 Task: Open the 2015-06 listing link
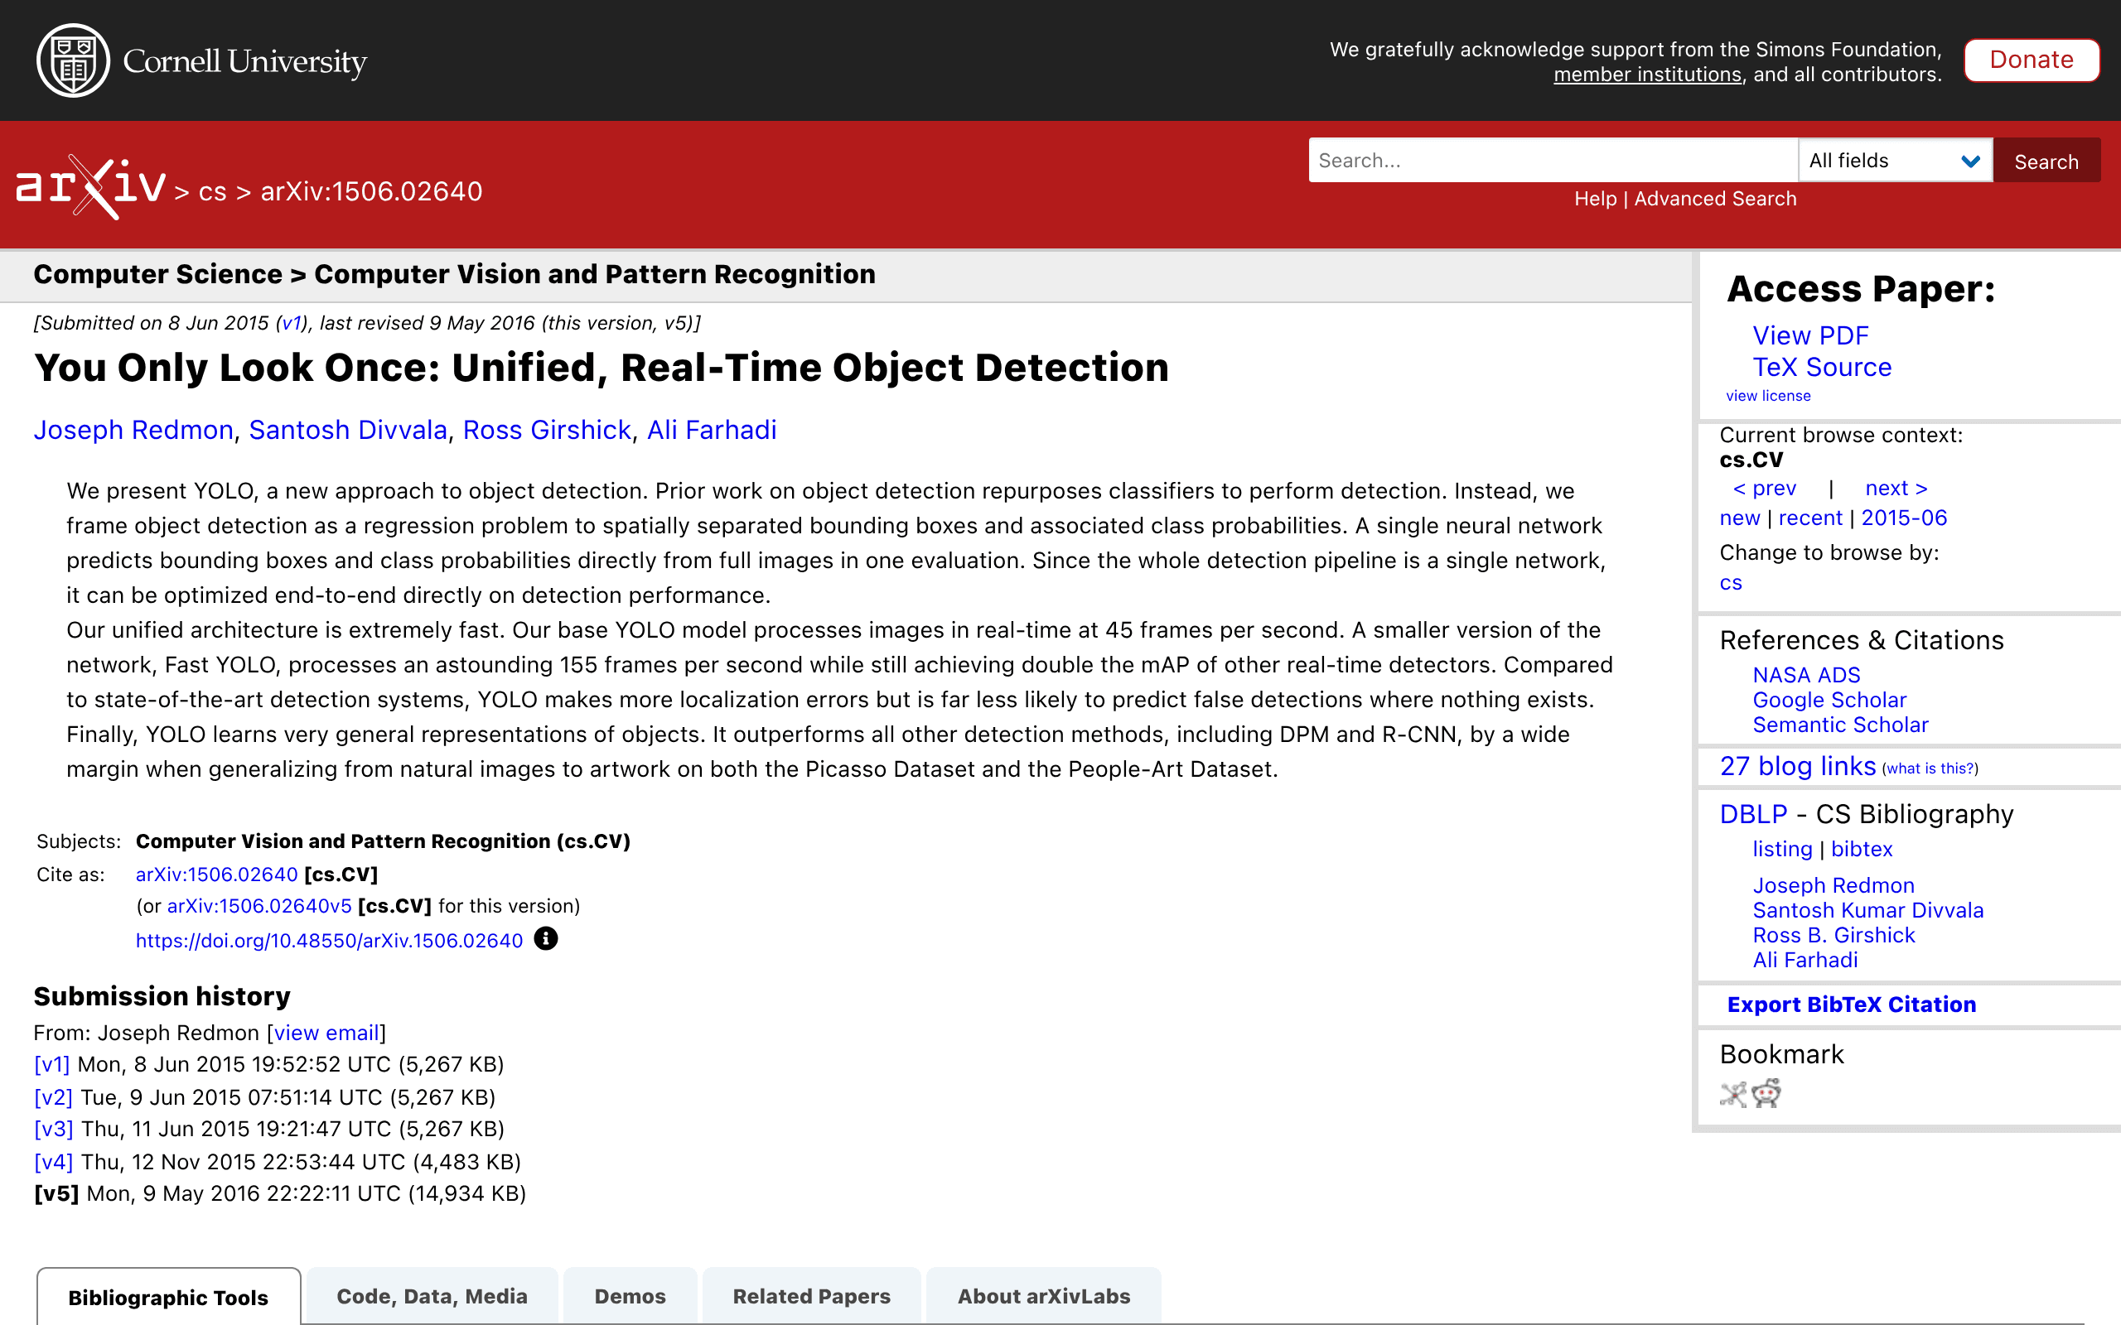click(1904, 518)
